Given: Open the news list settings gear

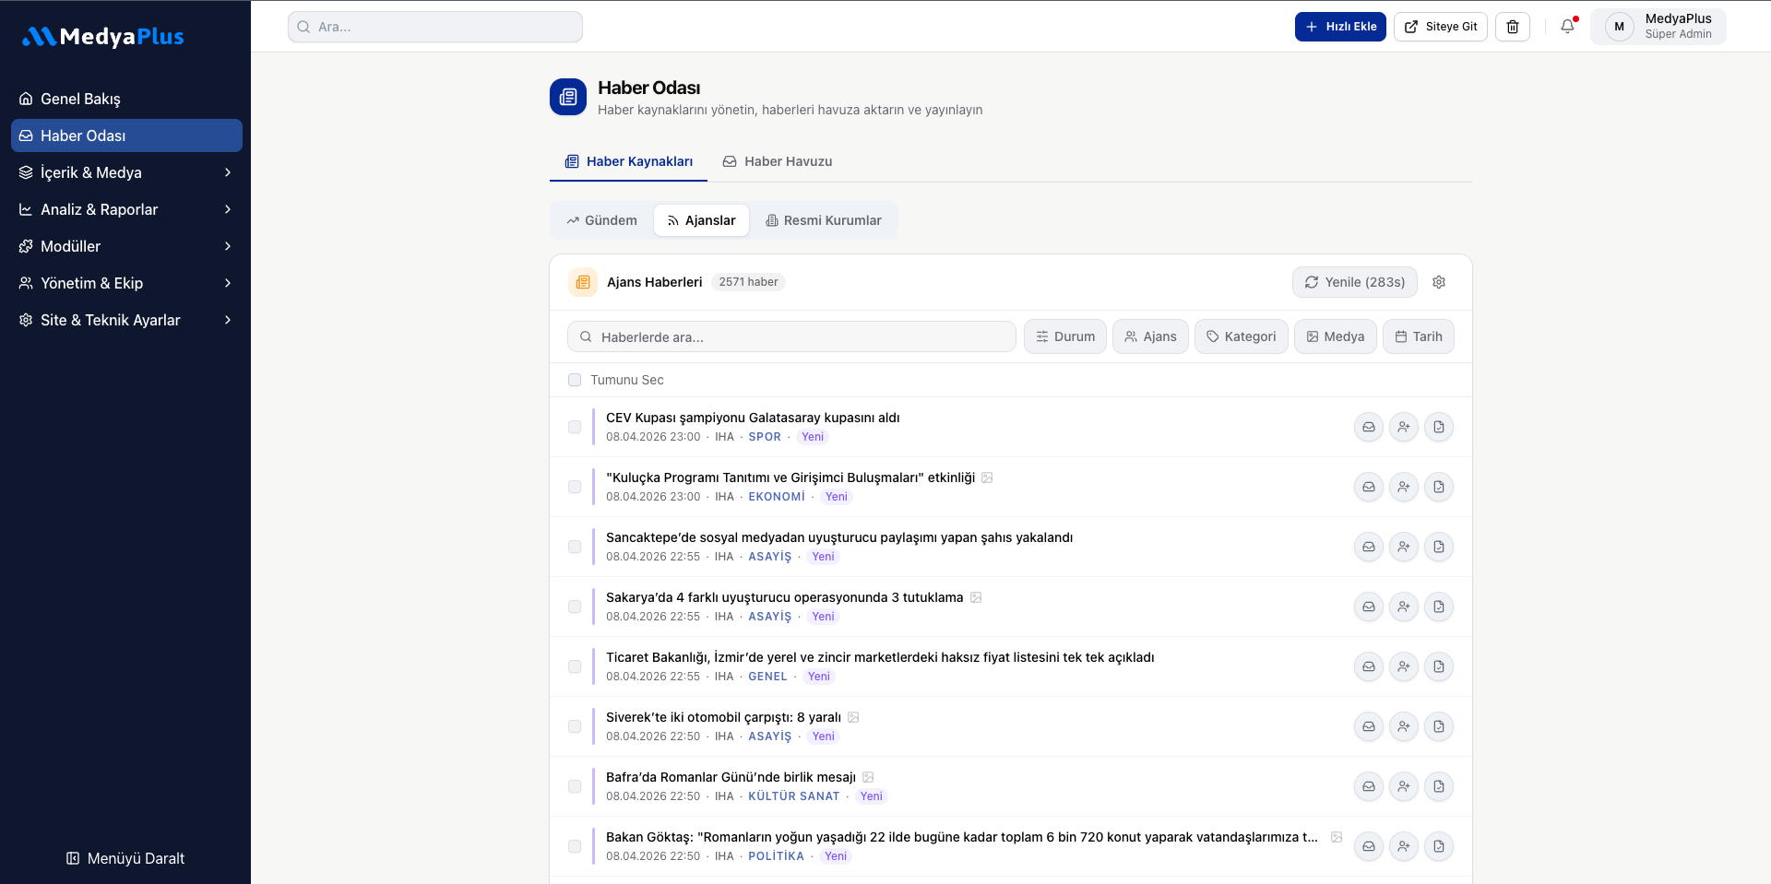Looking at the screenshot, I should [1439, 282].
